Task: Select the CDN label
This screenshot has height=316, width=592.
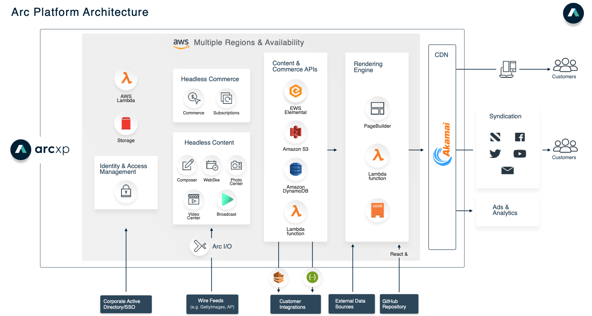Action: [441, 55]
